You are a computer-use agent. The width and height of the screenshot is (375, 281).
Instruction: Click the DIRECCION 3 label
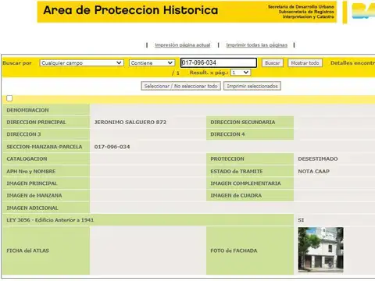23,134
